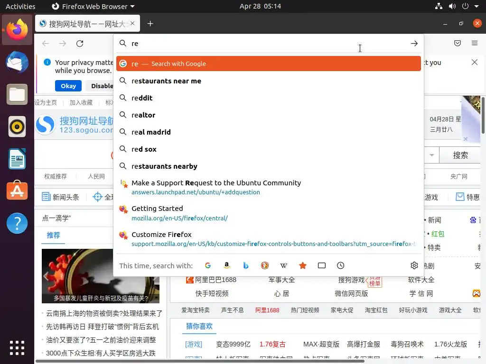The height and width of the screenshot is (364, 486).
Task: Choose suggestion 'restaurants nearby'
Action: tap(269, 166)
